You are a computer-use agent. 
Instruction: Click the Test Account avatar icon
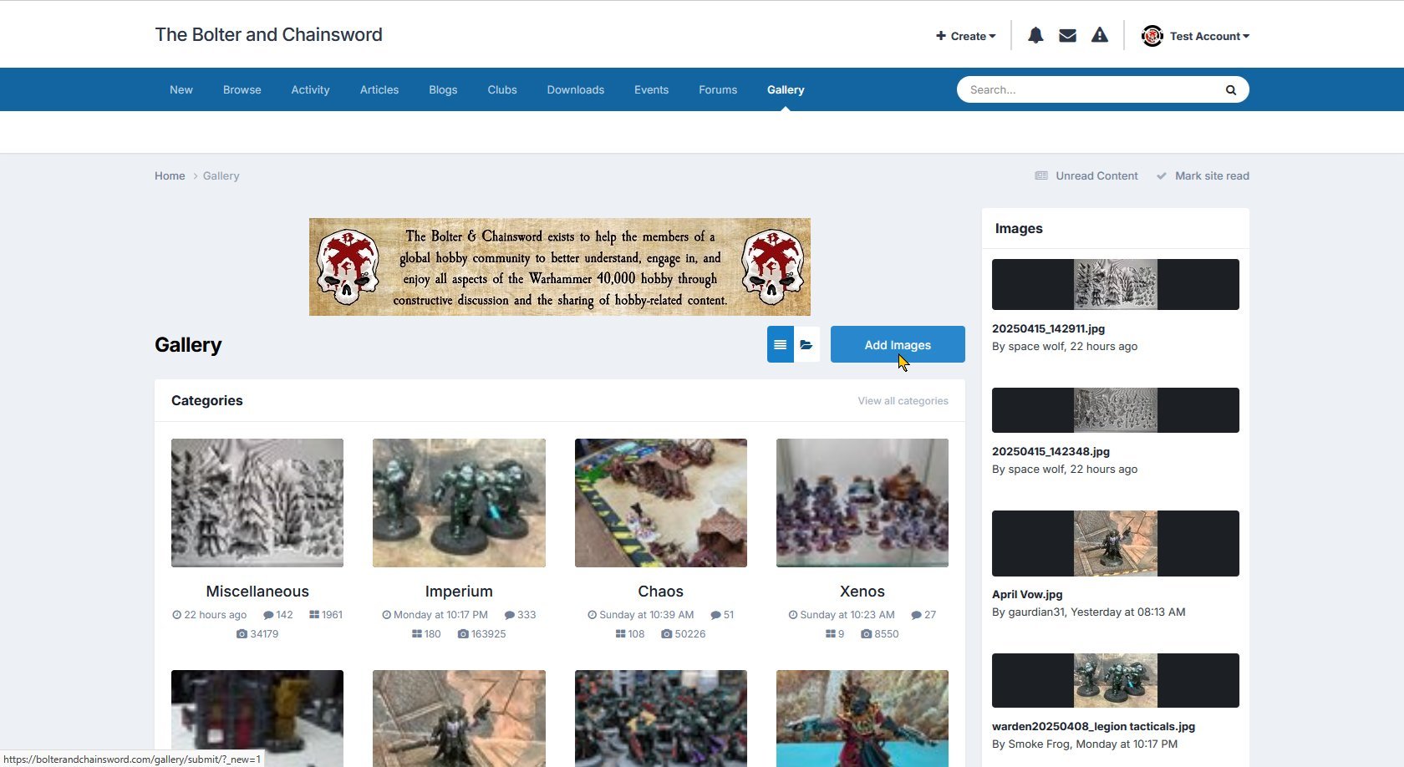[x=1152, y=36]
